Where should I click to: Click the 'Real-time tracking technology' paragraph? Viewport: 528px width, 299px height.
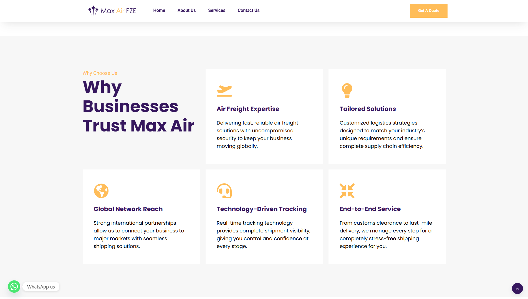264,234
